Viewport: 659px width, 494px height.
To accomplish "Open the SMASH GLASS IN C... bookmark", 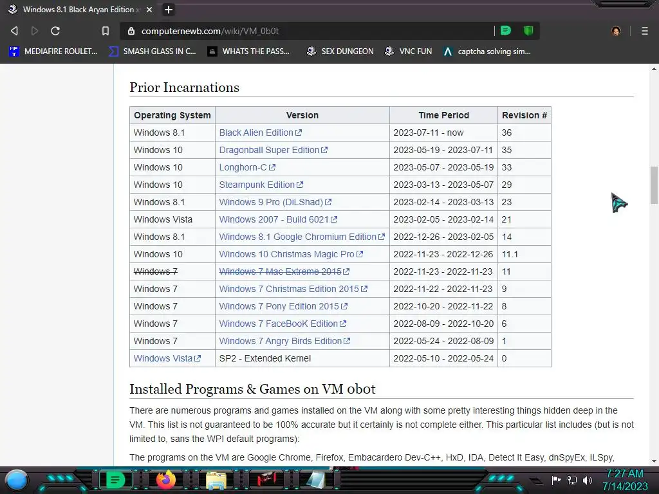I will [x=153, y=51].
